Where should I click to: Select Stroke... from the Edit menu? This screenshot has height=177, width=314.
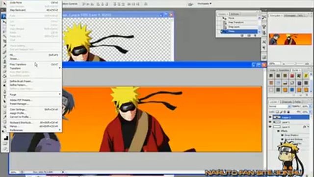[x=34, y=59]
